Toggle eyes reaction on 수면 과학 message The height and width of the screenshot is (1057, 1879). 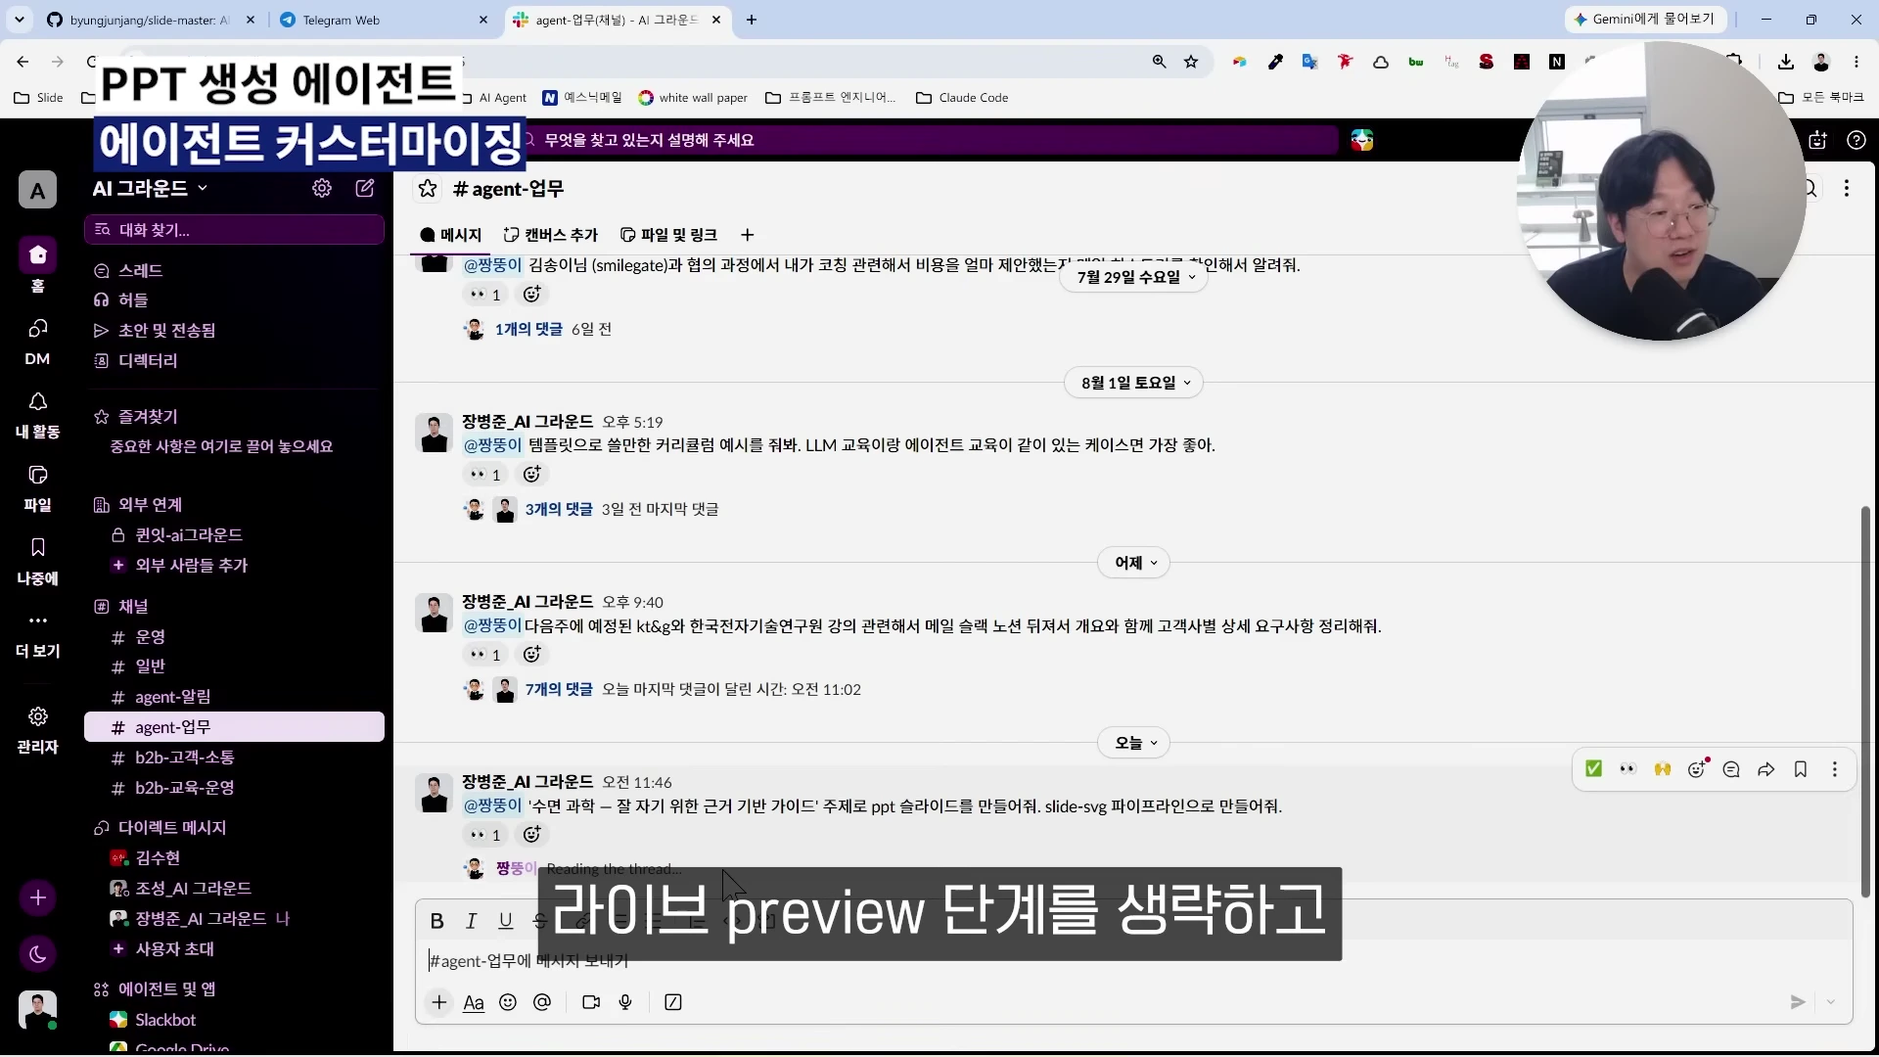(484, 835)
